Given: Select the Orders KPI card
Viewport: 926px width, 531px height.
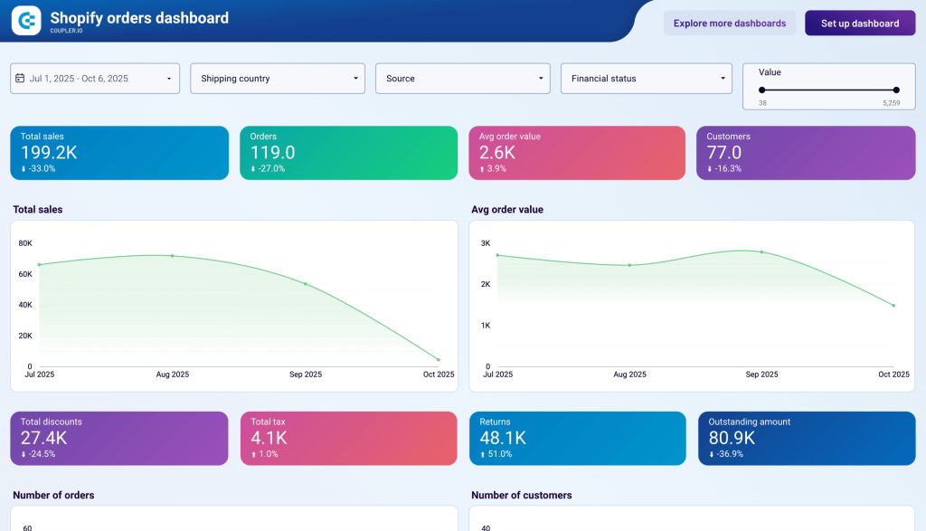Looking at the screenshot, I should pos(348,153).
